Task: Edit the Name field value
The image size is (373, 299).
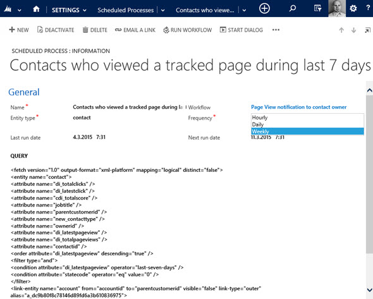Action: (x=128, y=107)
